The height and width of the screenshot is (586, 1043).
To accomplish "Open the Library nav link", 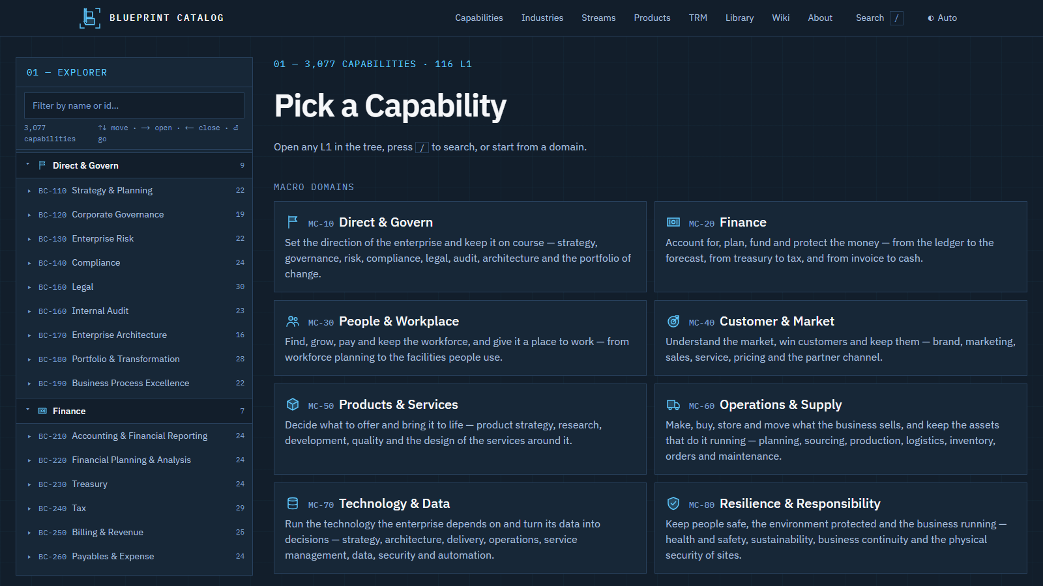I will click(x=739, y=18).
